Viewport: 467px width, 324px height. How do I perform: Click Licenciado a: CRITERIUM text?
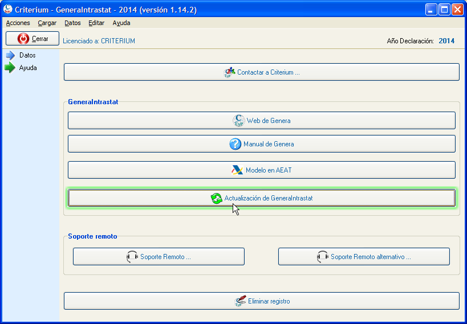[x=99, y=41]
